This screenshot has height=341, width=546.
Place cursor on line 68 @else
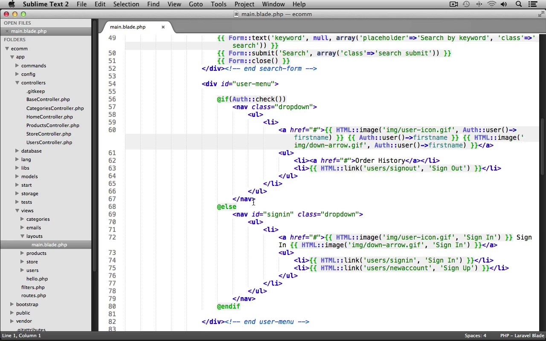[x=227, y=207]
